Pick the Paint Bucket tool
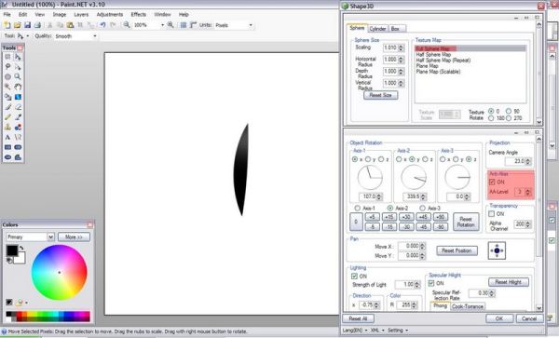The height and width of the screenshot is (338, 559). [7, 97]
